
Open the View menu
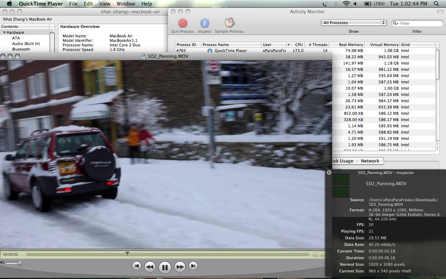point(105,4)
